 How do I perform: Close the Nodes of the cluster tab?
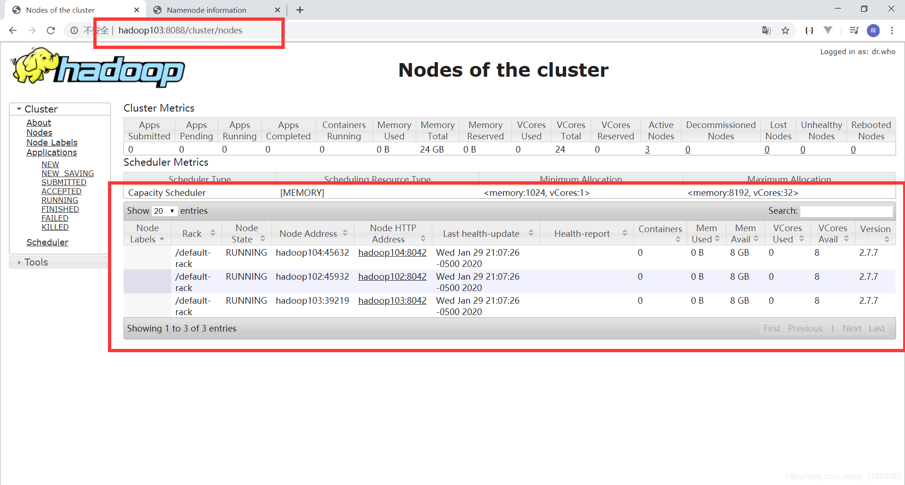coord(137,10)
